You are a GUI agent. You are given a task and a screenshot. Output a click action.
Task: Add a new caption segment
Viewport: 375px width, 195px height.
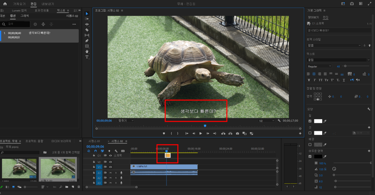[x=35, y=24]
